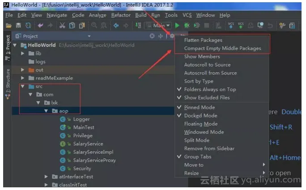Collapse the aop package arrow

tap(46, 111)
